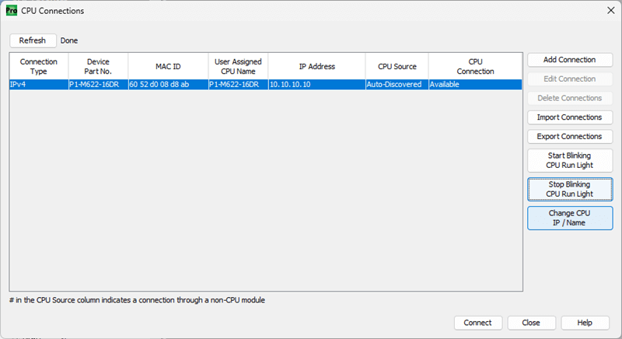The height and width of the screenshot is (339, 622).
Task: Open Import Connections
Action: pos(569,117)
